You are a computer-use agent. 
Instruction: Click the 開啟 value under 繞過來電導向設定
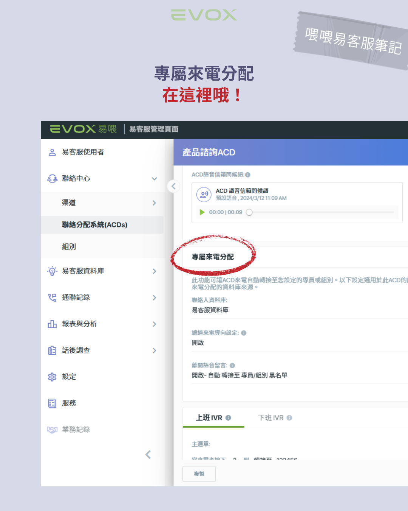pyautogui.click(x=198, y=343)
